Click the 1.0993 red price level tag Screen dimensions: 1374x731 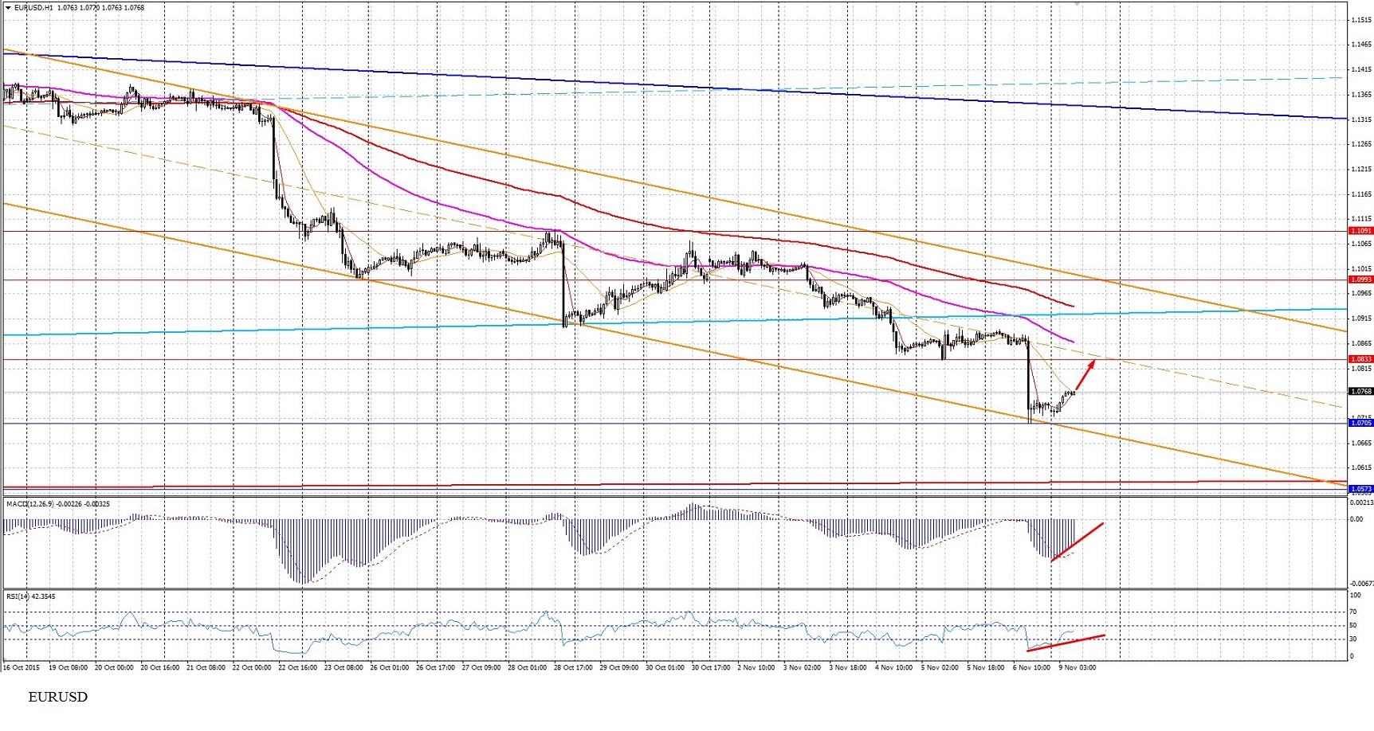pos(1360,279)
